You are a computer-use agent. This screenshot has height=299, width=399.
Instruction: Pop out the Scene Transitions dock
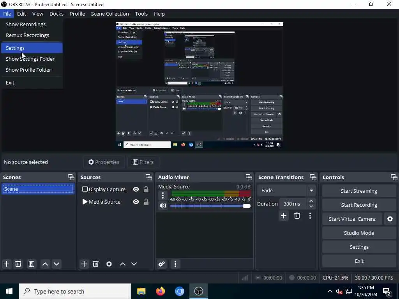tap(313, 177)
